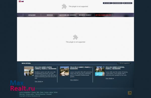
Task: Click the main banner plugin puzzle-piece icon
Action: pos(75,37)
